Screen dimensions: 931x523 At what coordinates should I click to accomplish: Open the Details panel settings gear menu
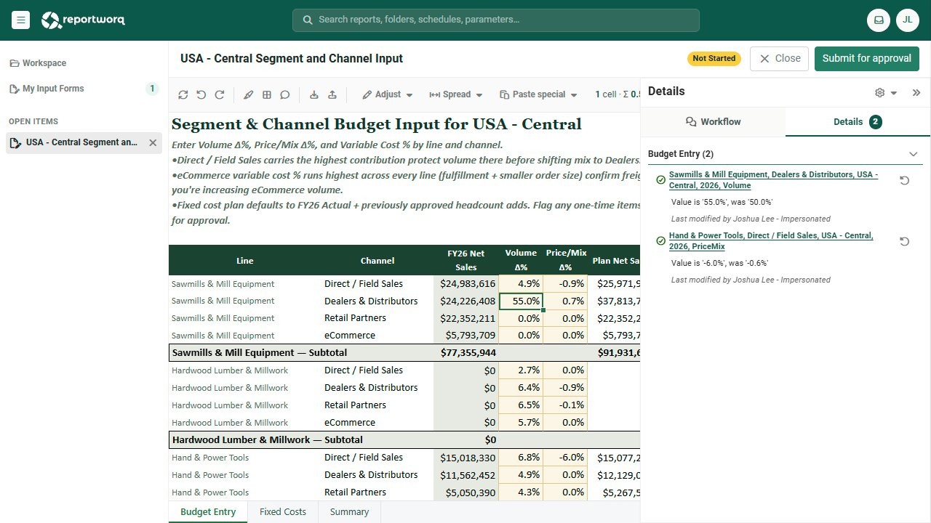886,92
